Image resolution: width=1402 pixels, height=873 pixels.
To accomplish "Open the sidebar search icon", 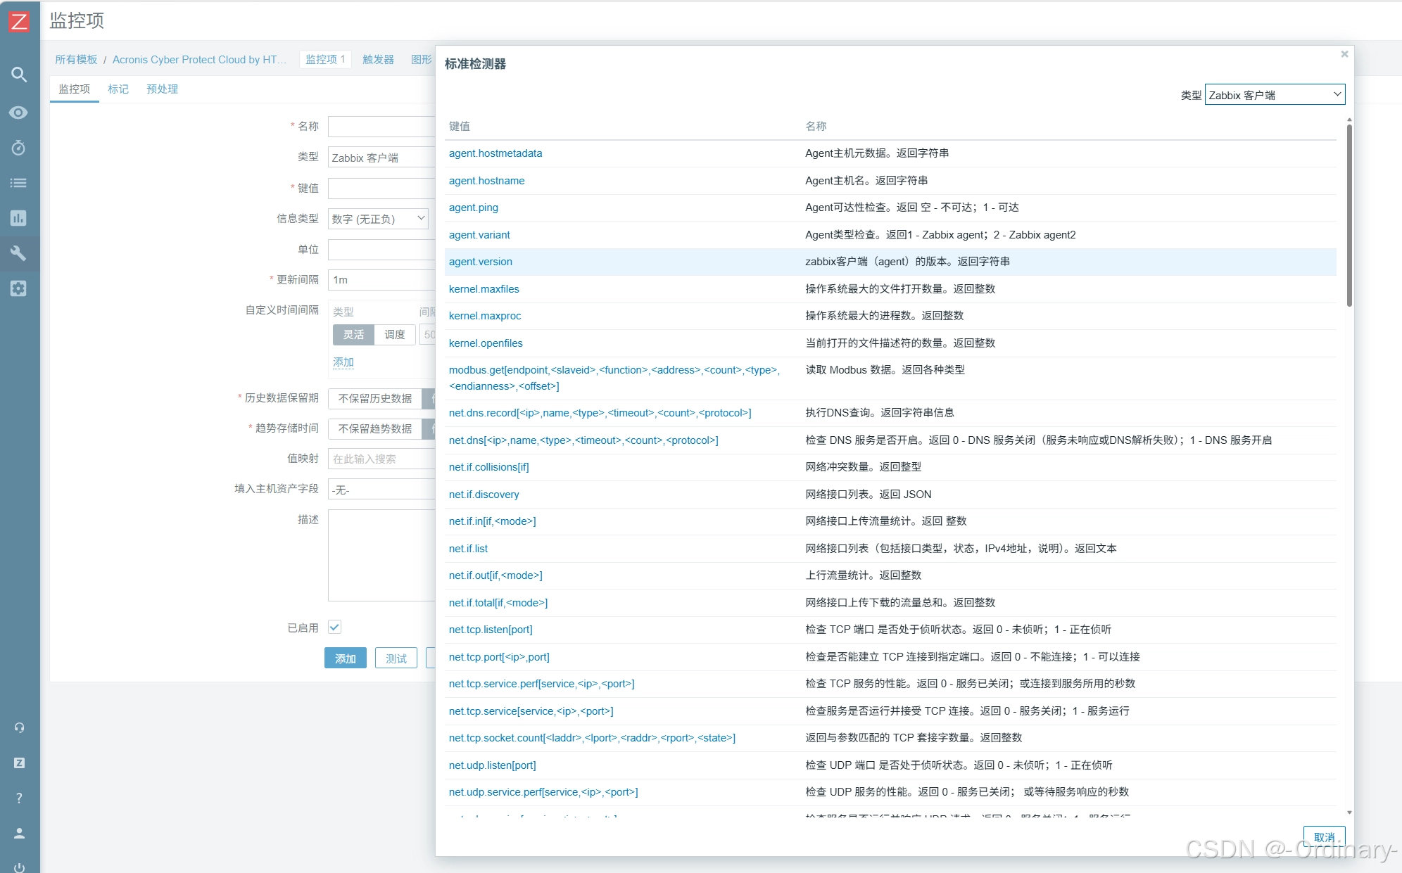I will click(x=19, y=75).
